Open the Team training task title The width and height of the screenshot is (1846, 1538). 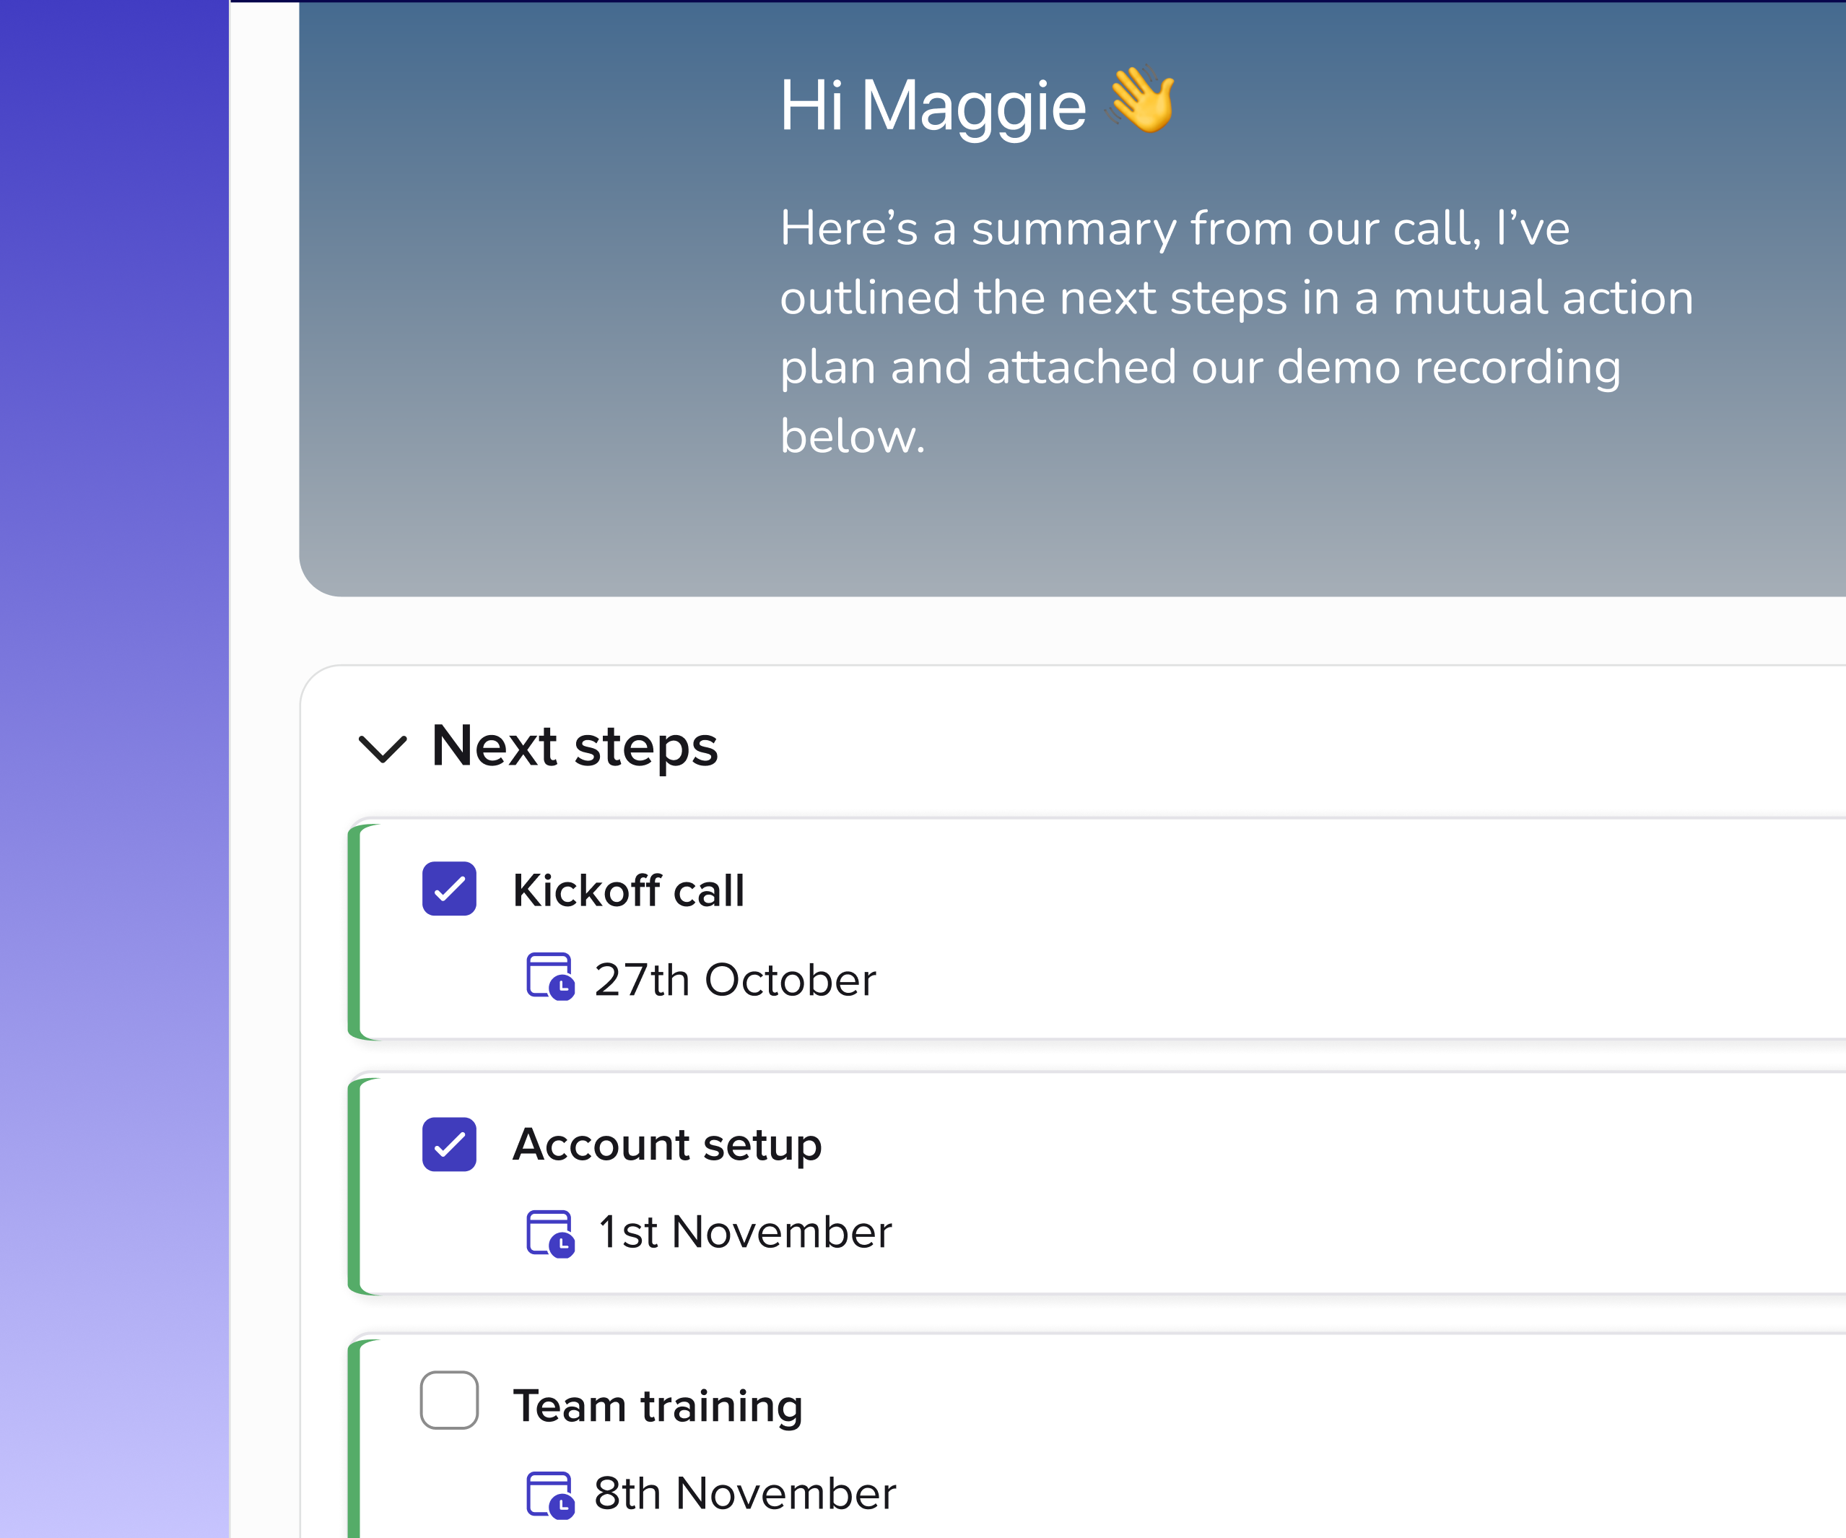coord(658,1406)
